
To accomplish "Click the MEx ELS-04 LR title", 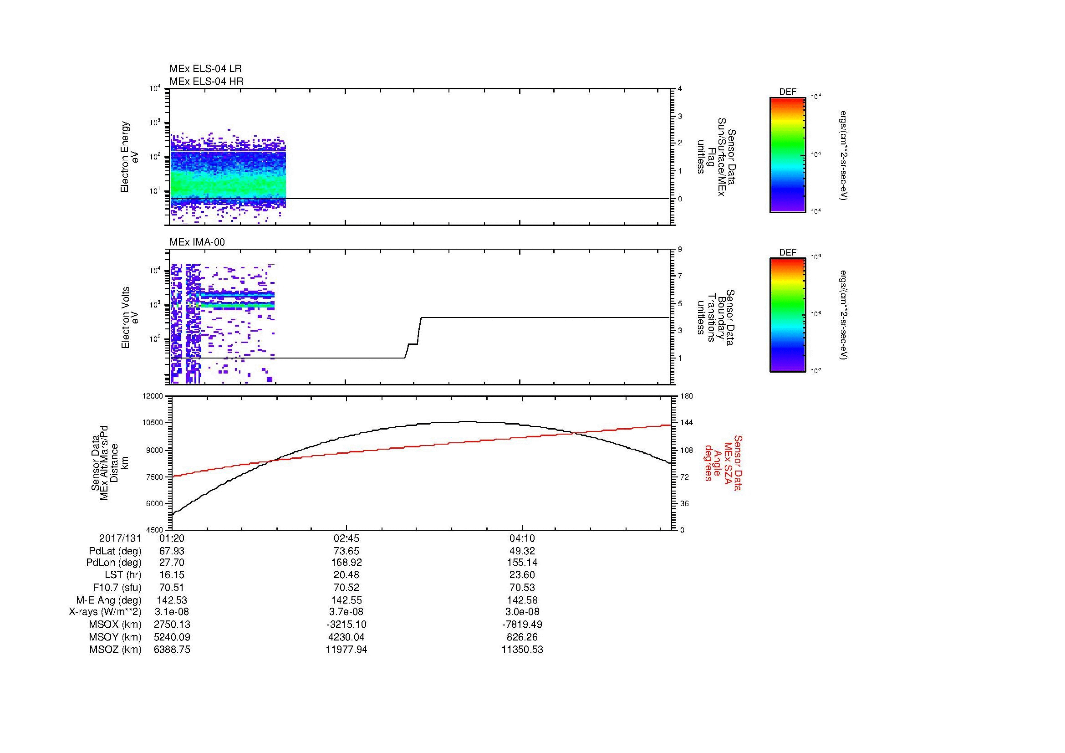I will coord(205,69).
